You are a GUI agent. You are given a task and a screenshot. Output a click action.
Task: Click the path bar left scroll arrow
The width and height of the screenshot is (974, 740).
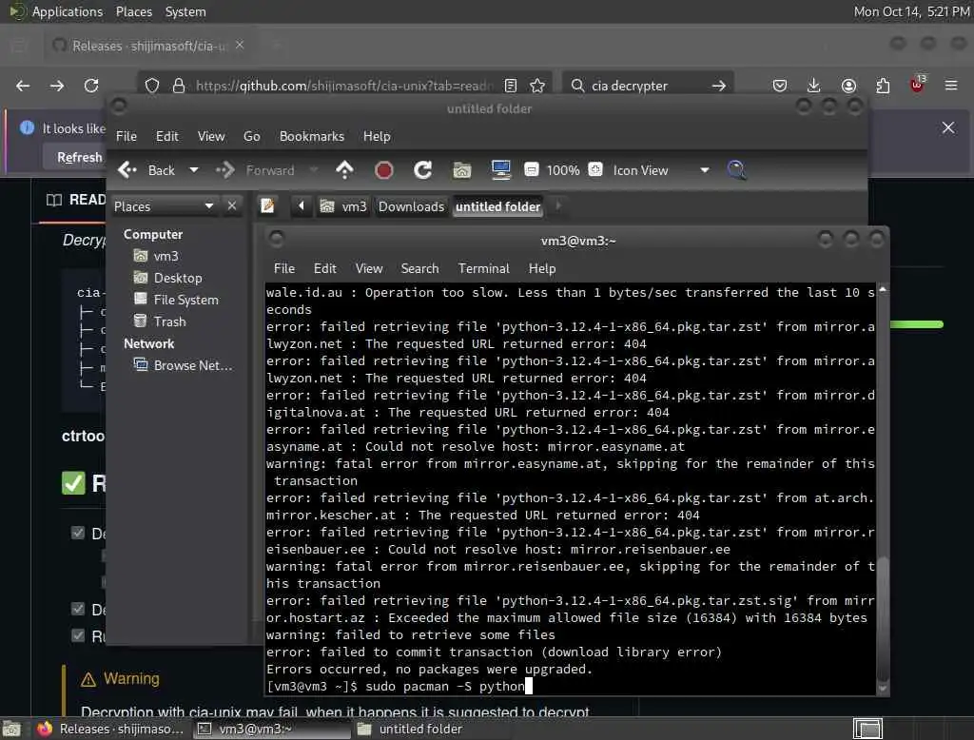coord(302,205)
